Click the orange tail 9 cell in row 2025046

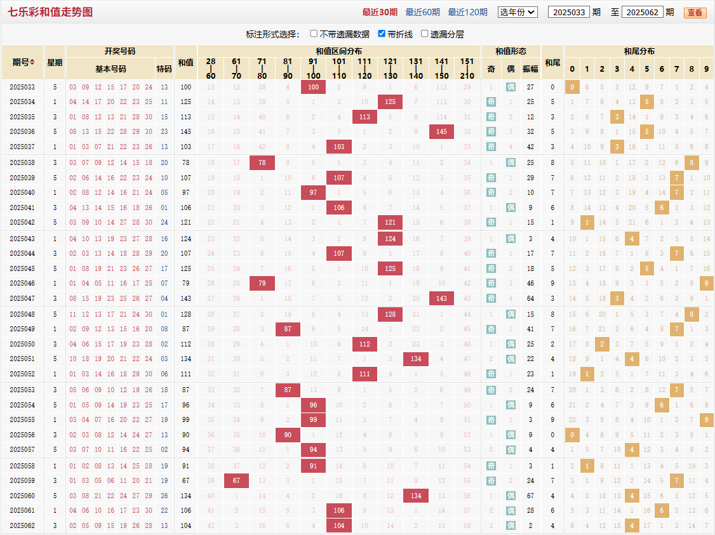tap(706, 284)
